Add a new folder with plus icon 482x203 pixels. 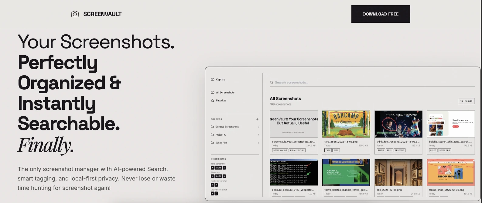click(x=257, y=119)
